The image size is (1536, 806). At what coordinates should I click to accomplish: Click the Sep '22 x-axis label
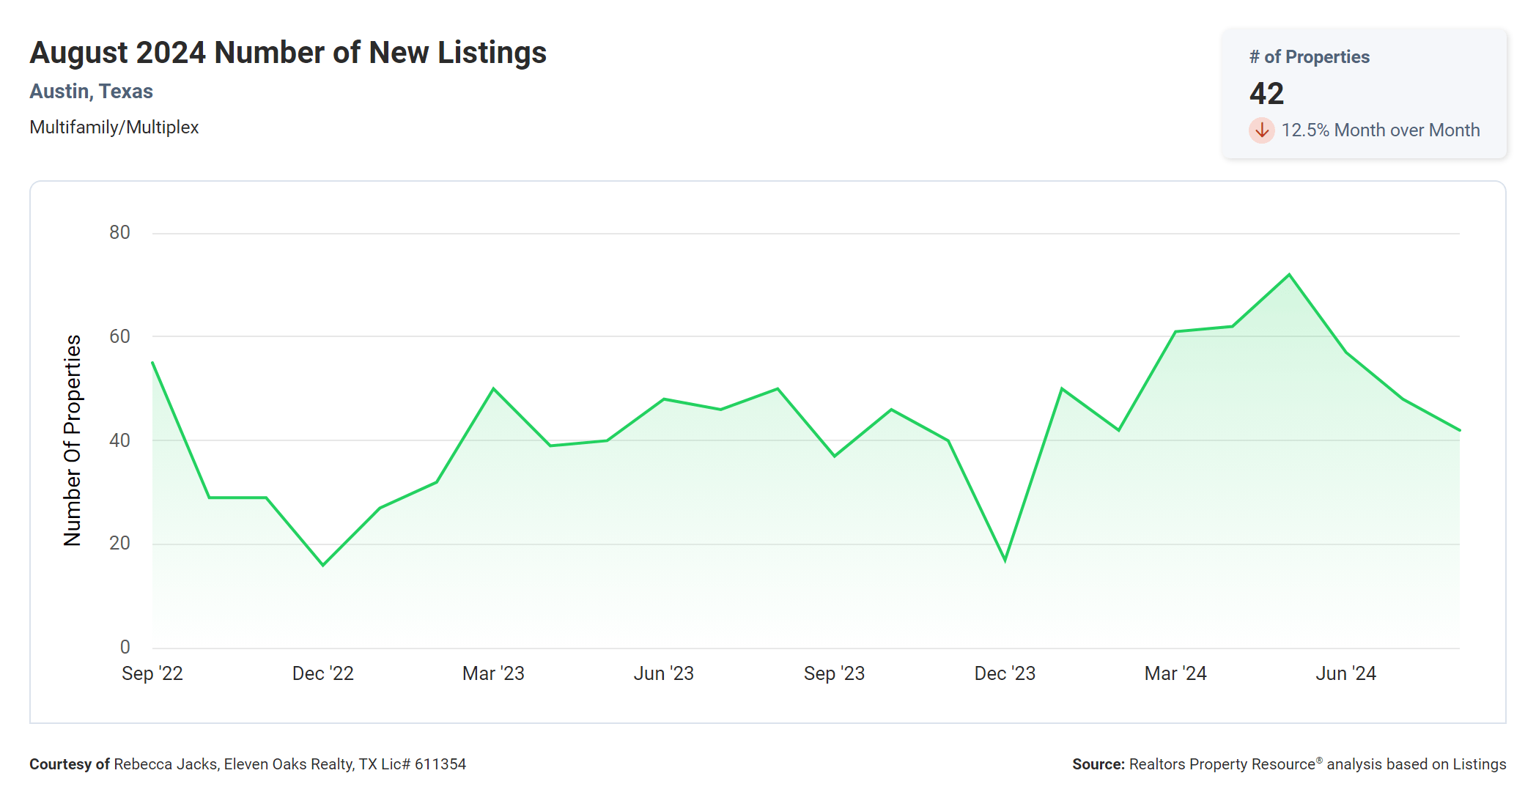152,673
